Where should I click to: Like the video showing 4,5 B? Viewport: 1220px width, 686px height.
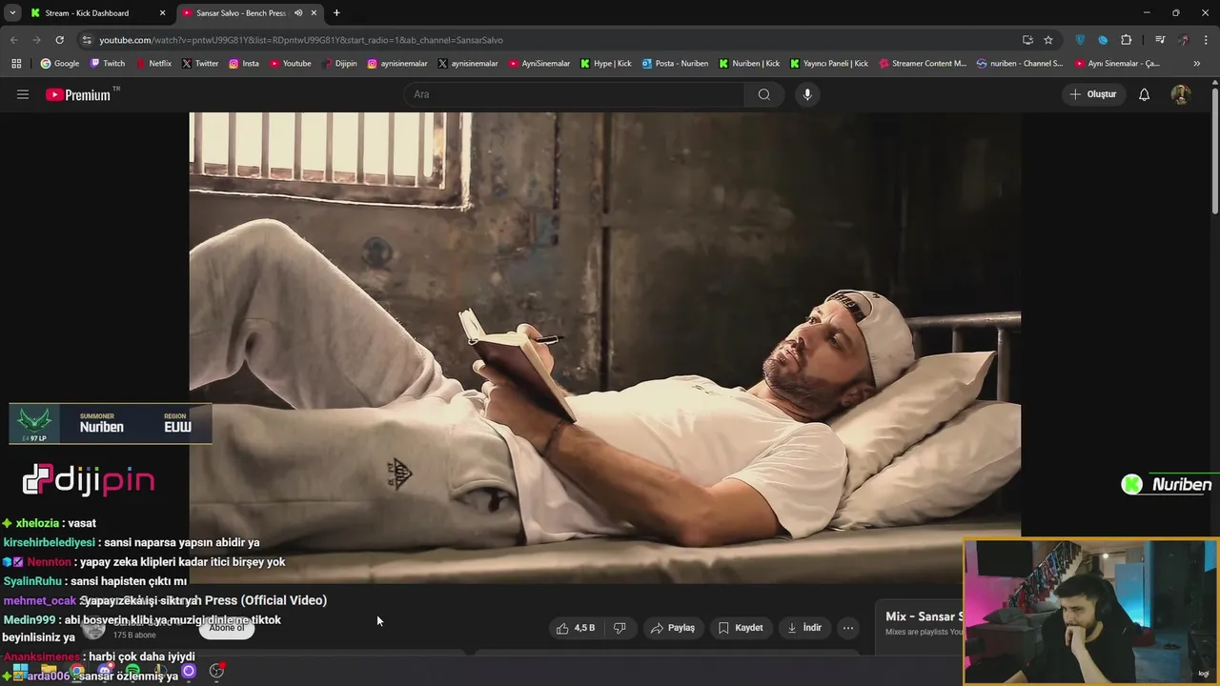[x=576, y=628]
